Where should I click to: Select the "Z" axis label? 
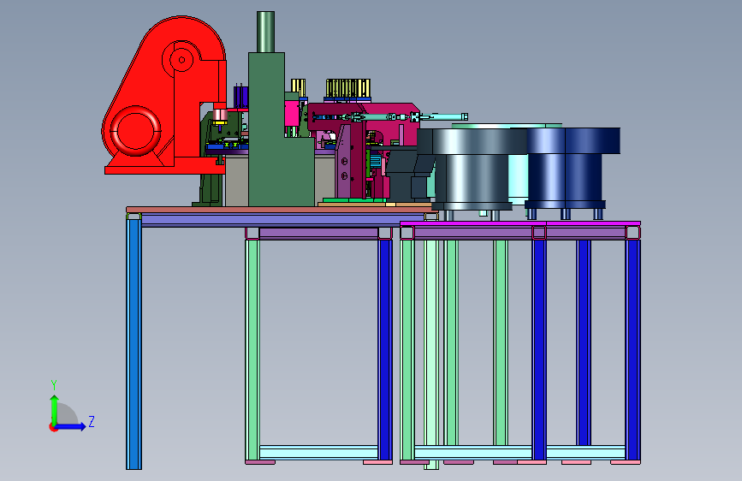(92, 421)
